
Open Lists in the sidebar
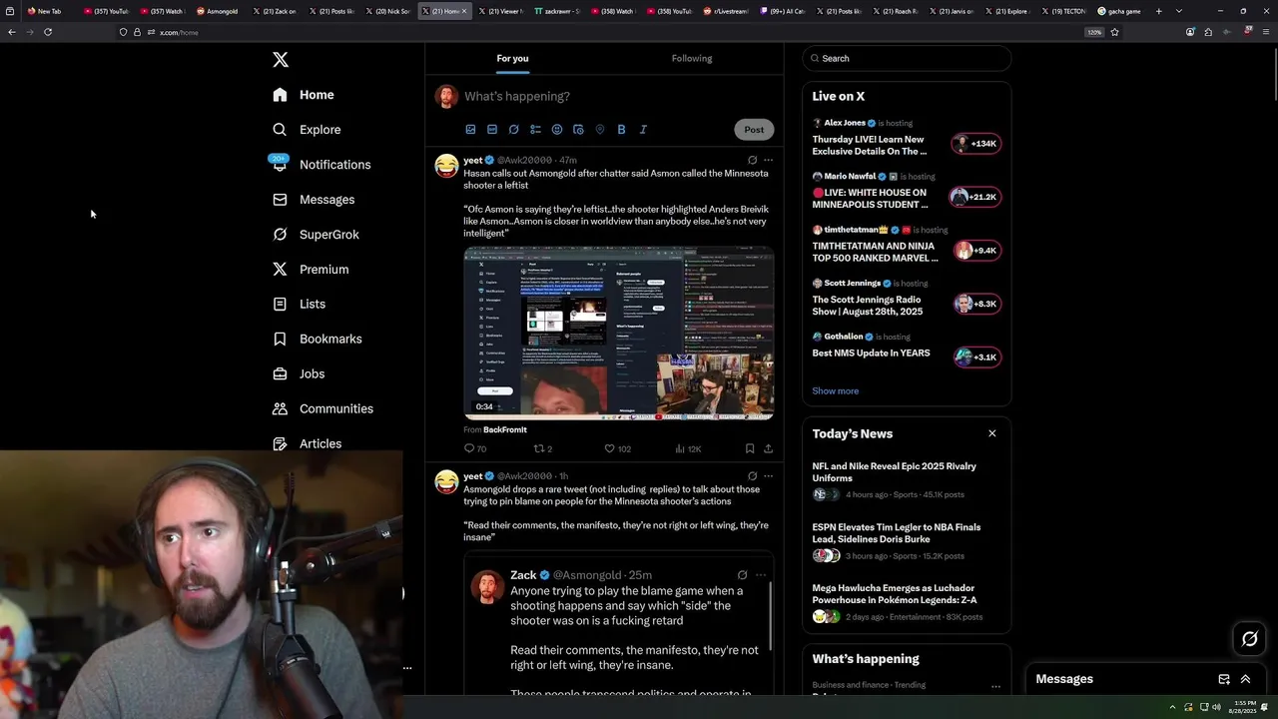(x=299, y=305)
